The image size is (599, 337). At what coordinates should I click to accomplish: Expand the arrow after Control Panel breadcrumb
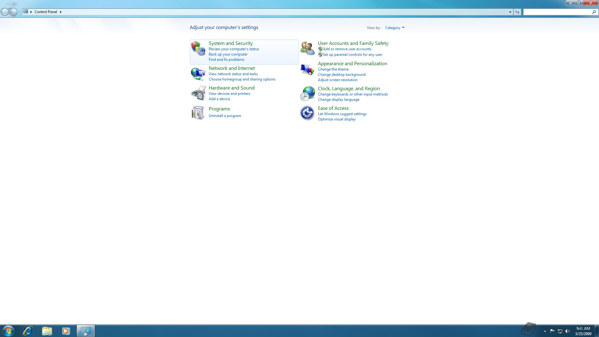61,12
